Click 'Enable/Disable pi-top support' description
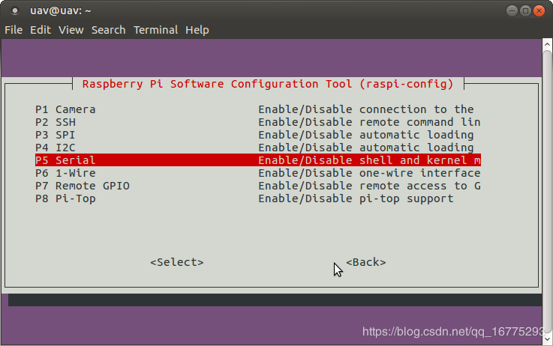The image size is (553, 346). 356,198
